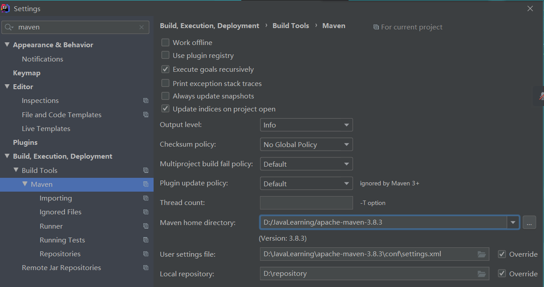Viewport: 544px width, 287px height.
Task: Select Running Tests in the tree
Action: pos(62,240)
